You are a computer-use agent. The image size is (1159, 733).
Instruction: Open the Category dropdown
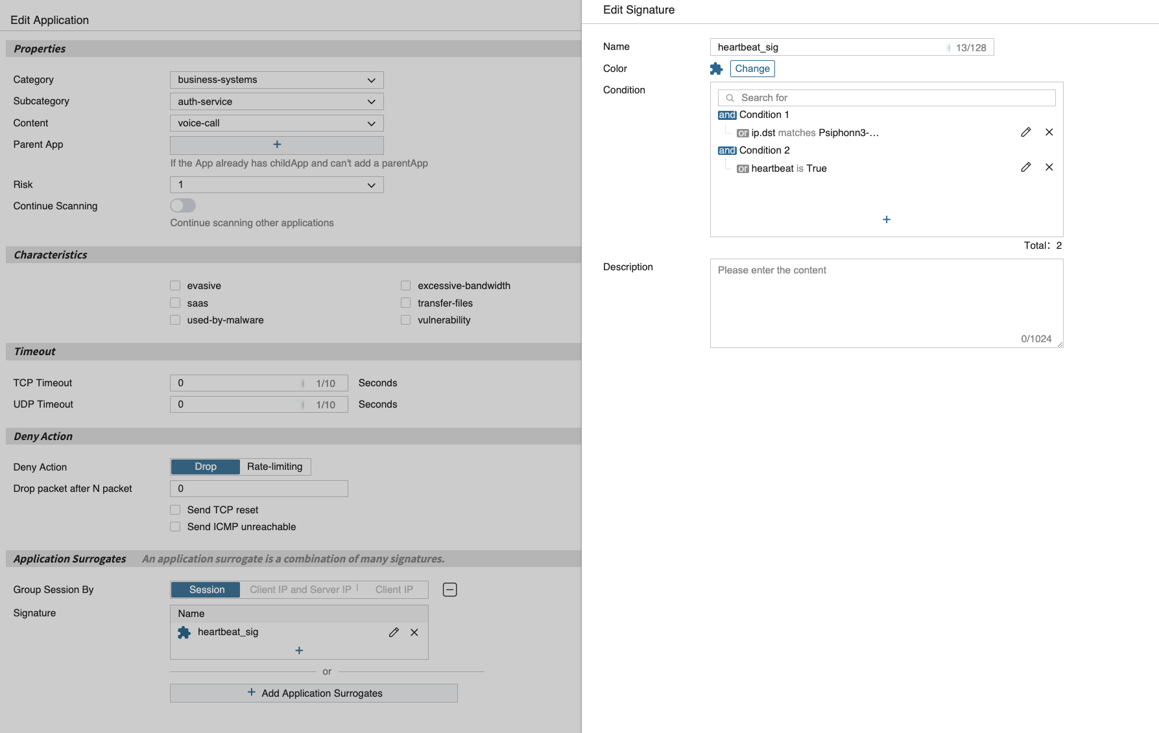pyautogui.click(x=276, y=80)
